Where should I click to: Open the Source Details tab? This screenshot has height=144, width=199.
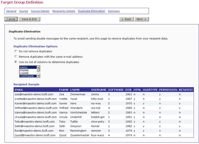pyautogui.click(x=40, y=11)
